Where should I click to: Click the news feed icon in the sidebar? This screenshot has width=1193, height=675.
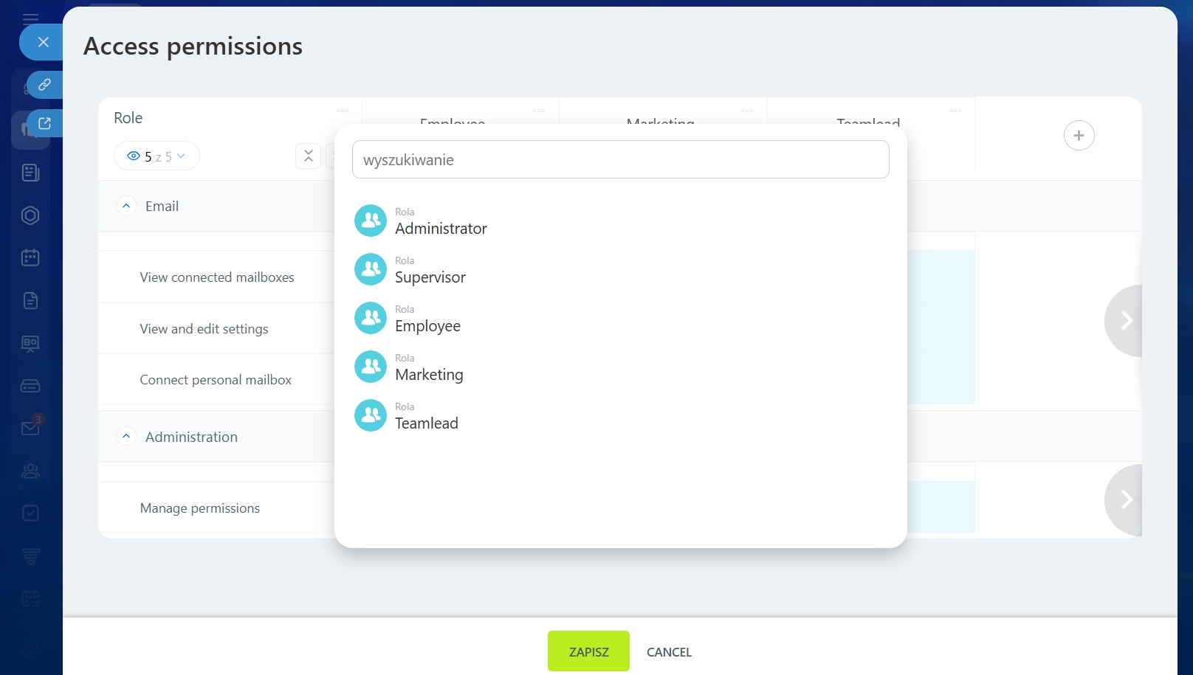pos(30,173)
